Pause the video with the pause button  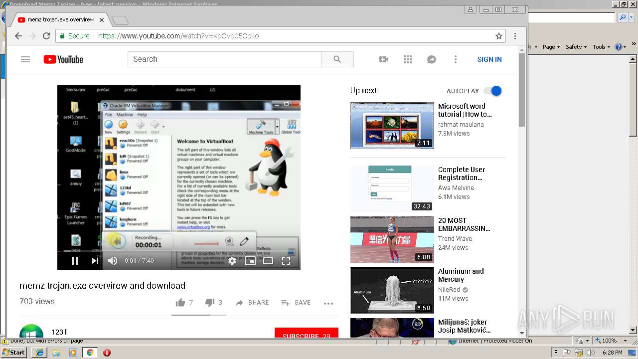tap(75, 260)
